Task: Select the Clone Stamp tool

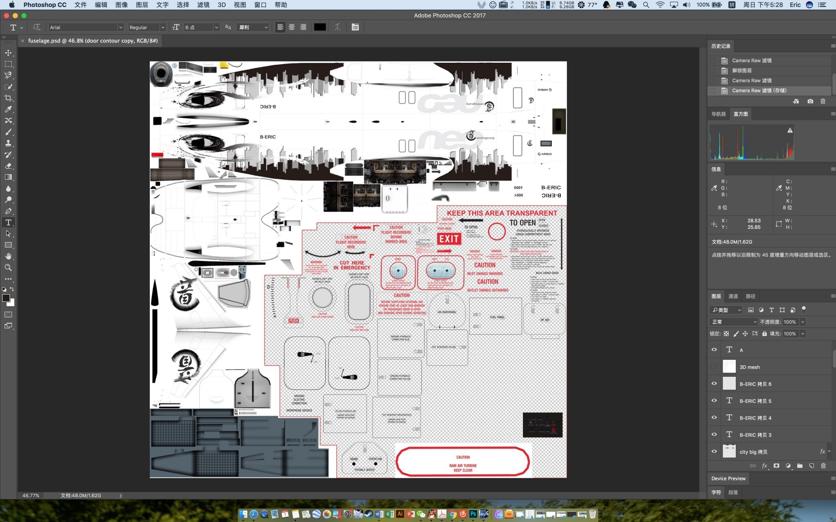Action: tap(8, 143)
